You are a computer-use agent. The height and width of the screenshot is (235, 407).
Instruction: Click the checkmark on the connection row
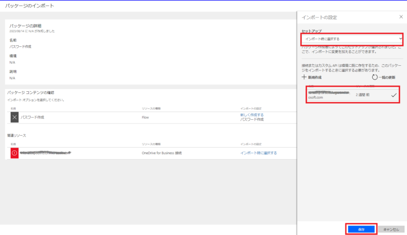click(393, 95)
